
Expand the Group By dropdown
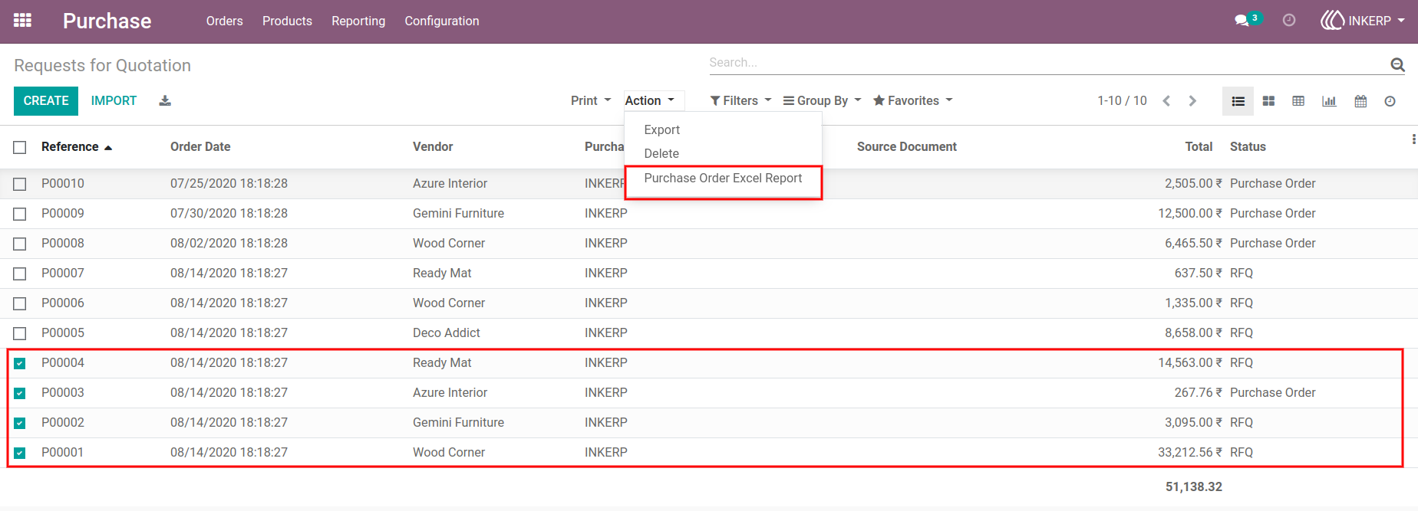[822, 100]
